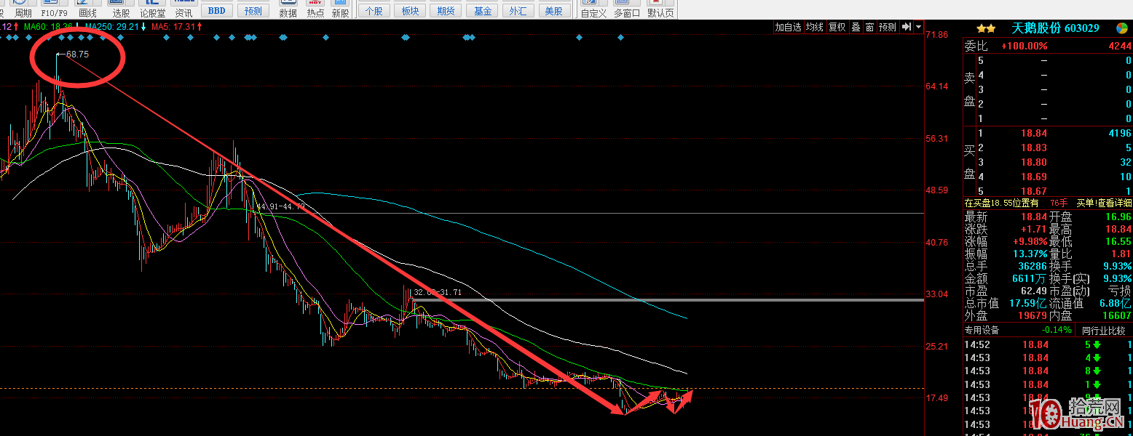Open the 资讯 news toolbar item

(x=184, y=9)
